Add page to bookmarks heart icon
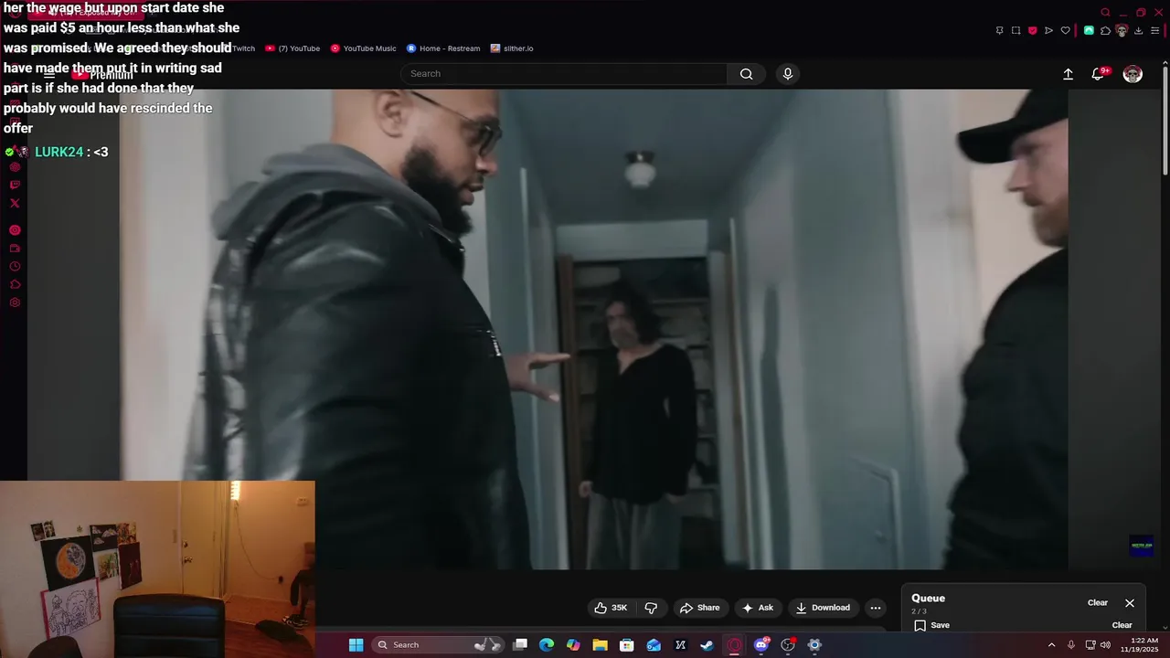The width and height of the screenshot is (1170, 658). 1065,30
